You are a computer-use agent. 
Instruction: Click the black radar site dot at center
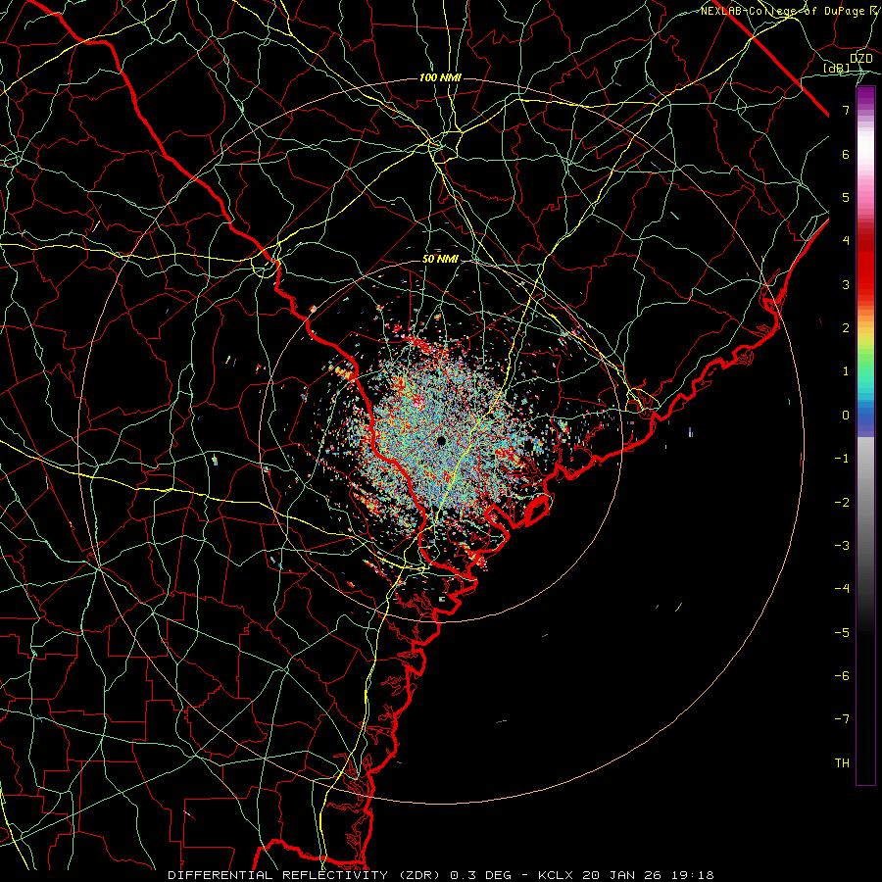[442, 441]
